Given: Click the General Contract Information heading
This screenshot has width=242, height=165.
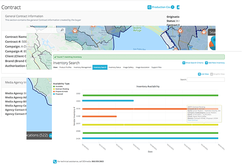Looking at the screenshot, I should tap(24, 16).
